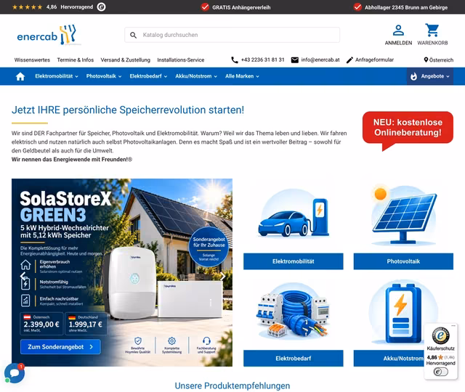Click the Österreich 2.399,00 € price box
Screen dimensions: 465x392
[41, 324]
